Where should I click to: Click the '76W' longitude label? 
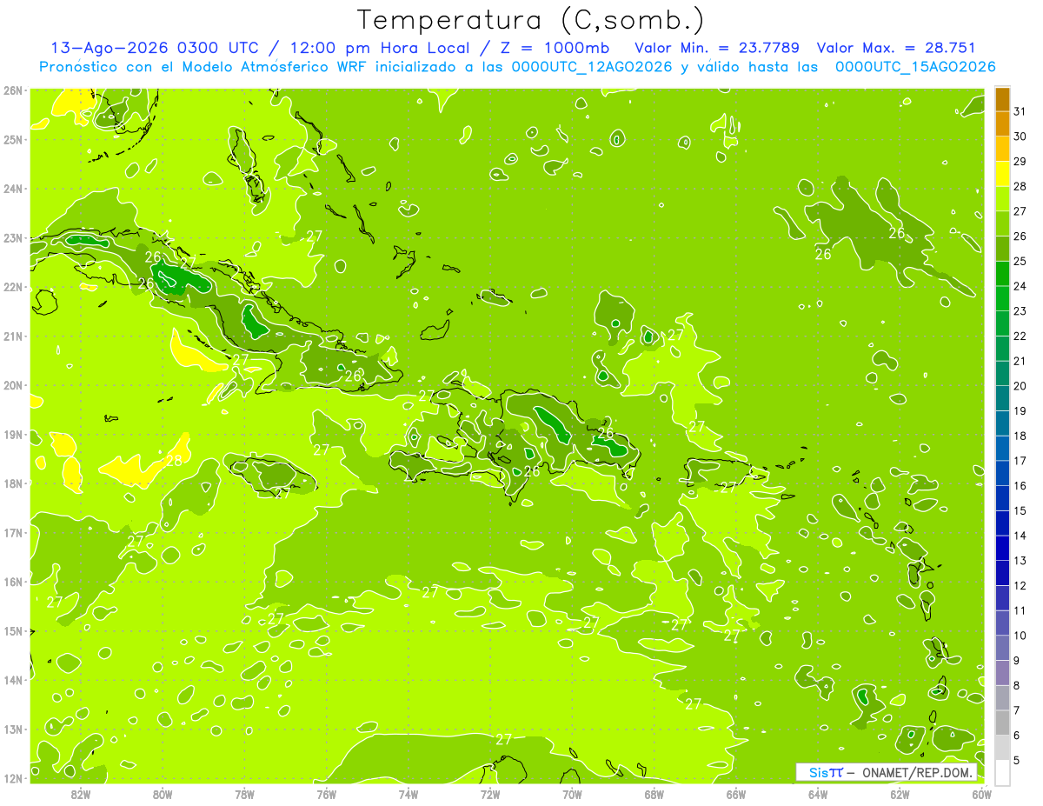[x=326, y=794]
